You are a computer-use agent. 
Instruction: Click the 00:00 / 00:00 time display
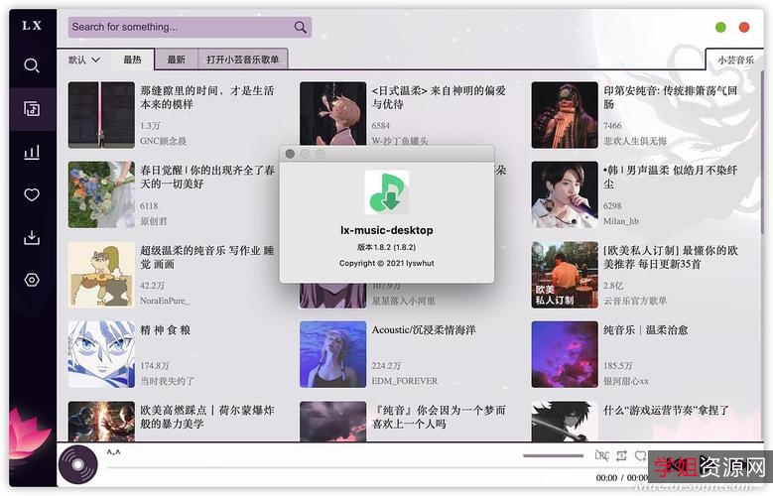(622, 478)
